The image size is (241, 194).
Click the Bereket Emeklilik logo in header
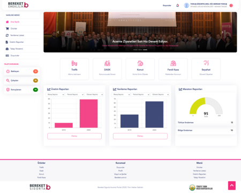click(18, 5)
